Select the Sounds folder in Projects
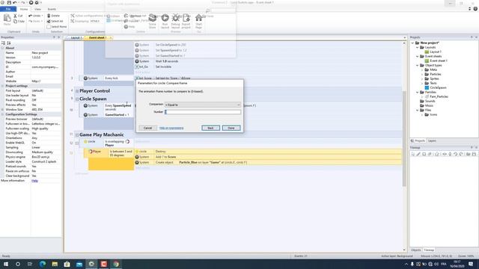The height and width of the screenshot is (269, 479). 430,101
